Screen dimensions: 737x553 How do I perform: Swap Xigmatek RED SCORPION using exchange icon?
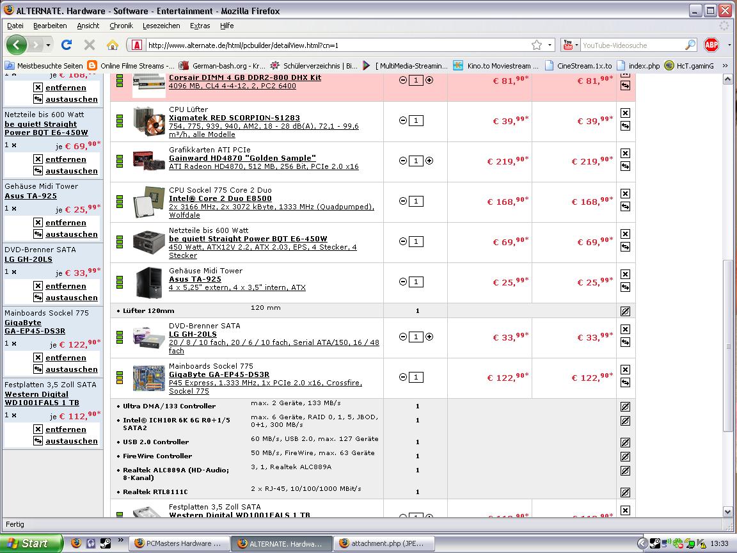point(625,126)
